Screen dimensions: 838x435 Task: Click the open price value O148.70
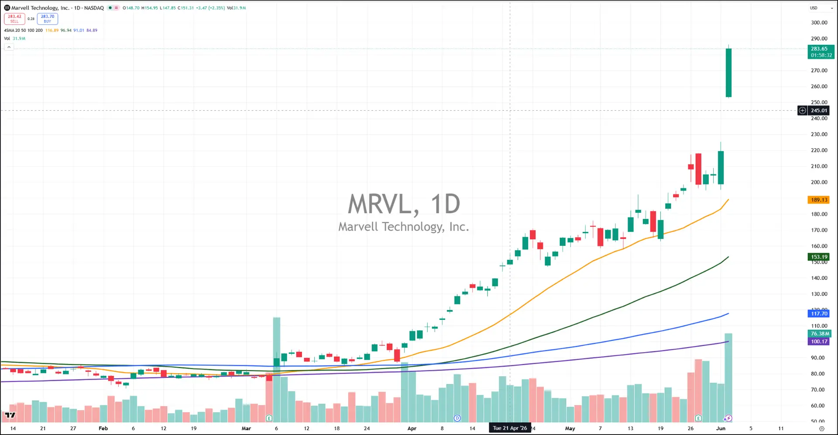[131, 8]
